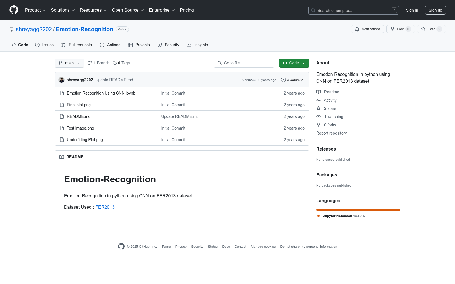Click the Update README.md commit message in file list
Image resolution: width=455 pixels, height=284 pixels.
180,116
